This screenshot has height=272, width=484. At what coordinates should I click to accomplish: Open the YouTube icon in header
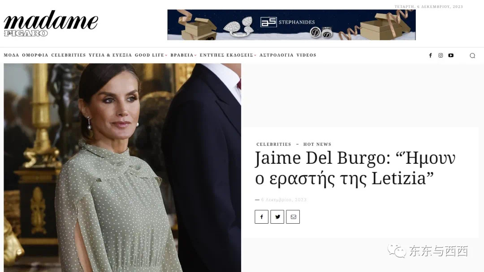point(451,55)
